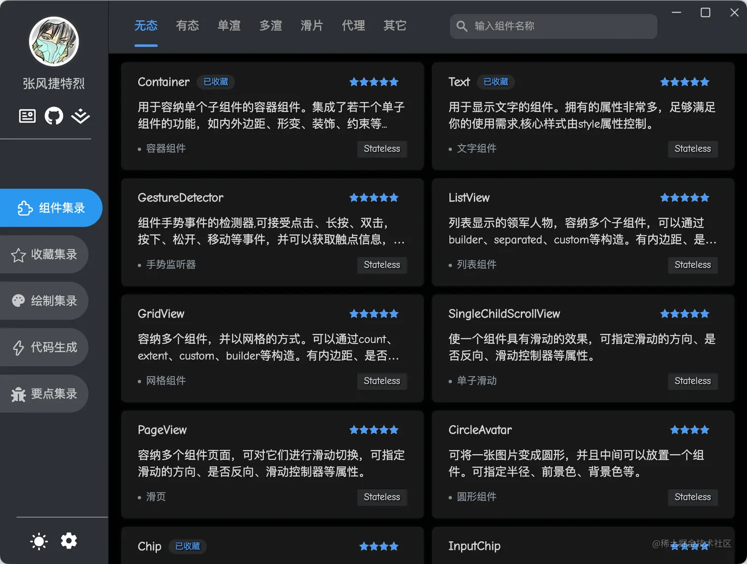Open the PageView card title
The image size is (747, 564).
coord(162,430)
